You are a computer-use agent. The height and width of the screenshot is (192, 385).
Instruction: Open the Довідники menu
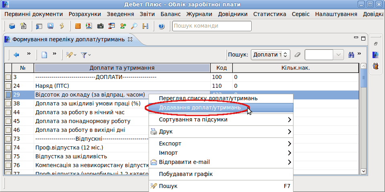click(233, 14)
